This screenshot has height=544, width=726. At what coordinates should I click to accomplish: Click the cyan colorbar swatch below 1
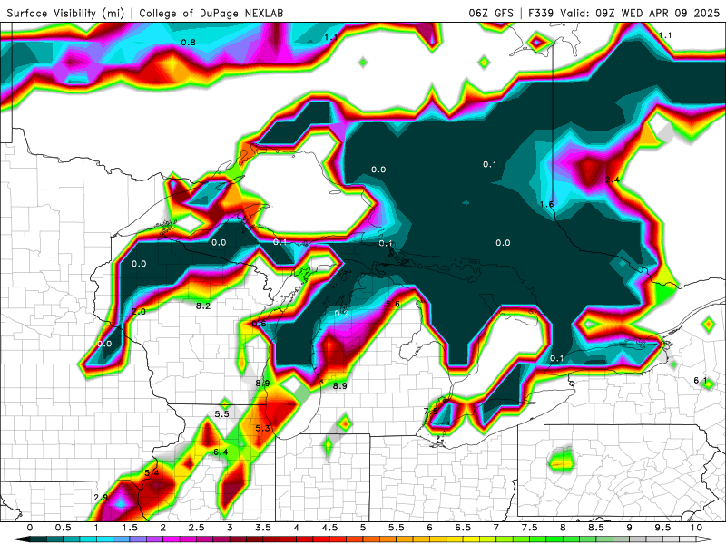coord(104,539)
